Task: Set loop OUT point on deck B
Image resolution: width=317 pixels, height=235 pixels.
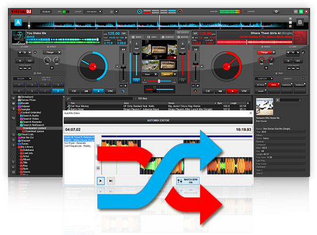Action: click(298, 60)
